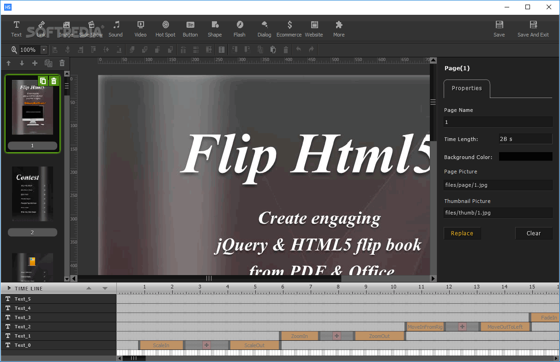Add a new page with plus icon
Screen dimensions: 560x362
coord(35,63)
